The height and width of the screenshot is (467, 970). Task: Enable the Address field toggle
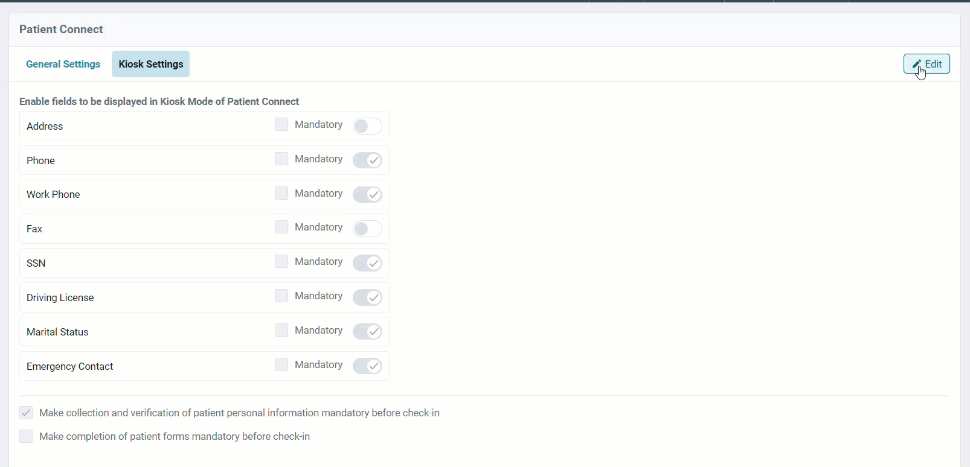(x=367, y=126)
